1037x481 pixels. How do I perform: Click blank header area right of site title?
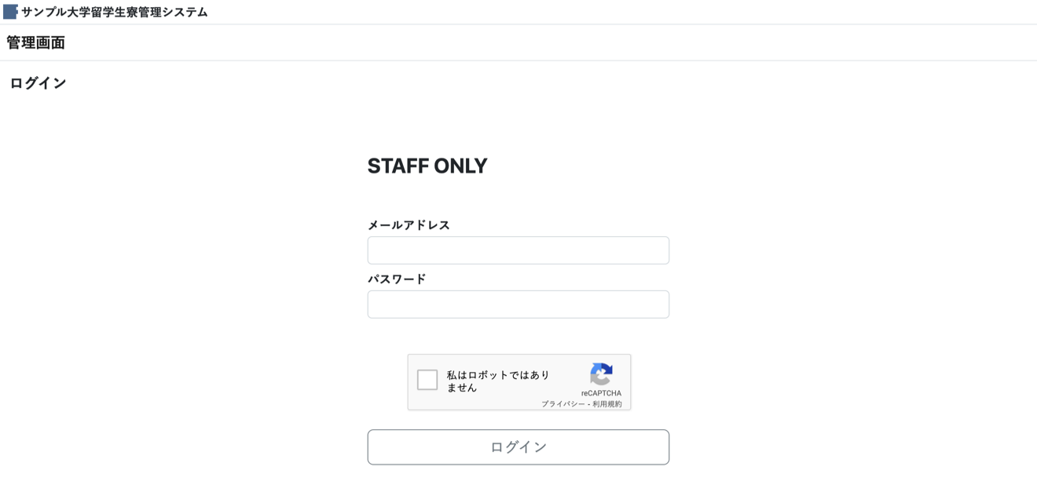coord(628,12)
